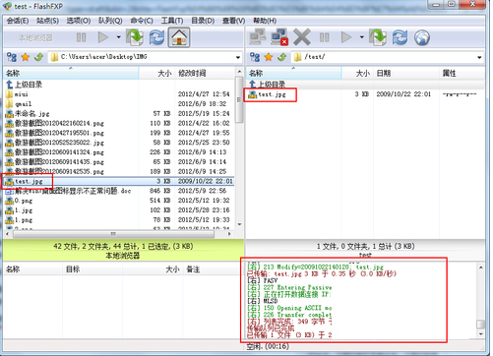The image size is (493, 356).
Task: Open the right transfer play dropdown arrow
Action: [361, 37]
